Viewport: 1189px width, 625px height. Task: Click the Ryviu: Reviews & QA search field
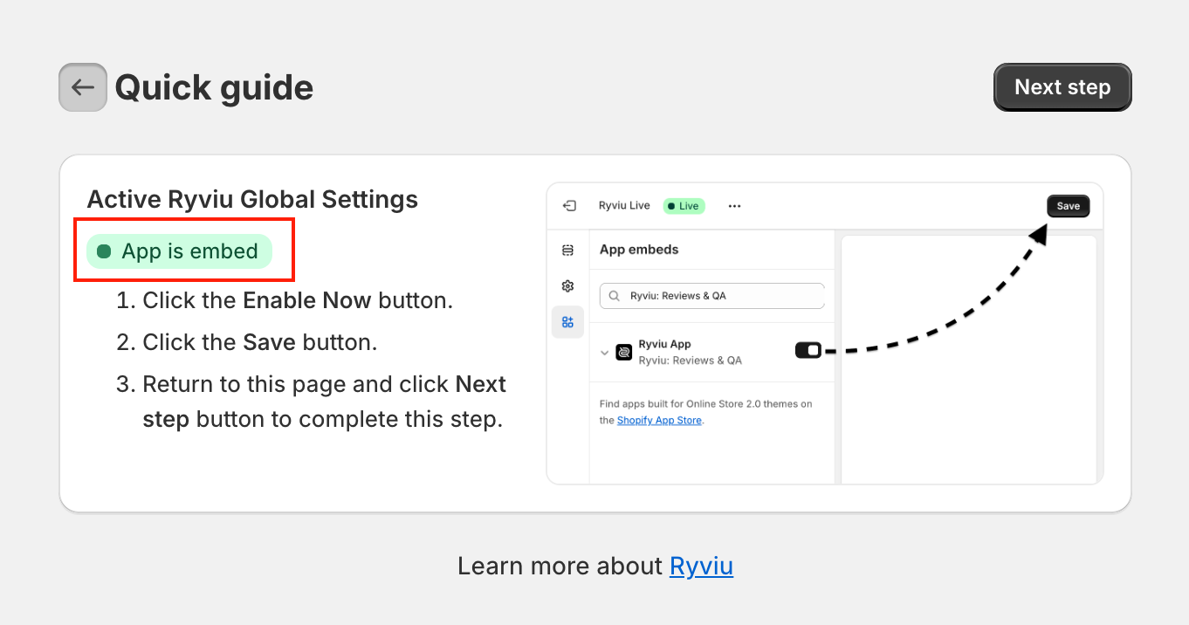click(x=712, y=296)
